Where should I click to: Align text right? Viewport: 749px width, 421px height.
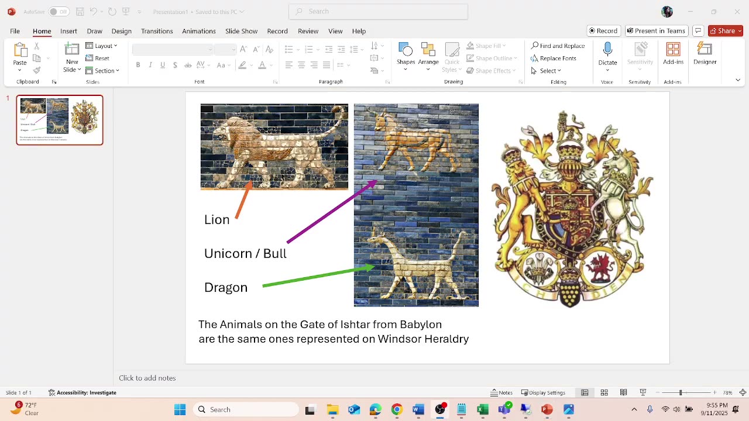tap(314, 65)
